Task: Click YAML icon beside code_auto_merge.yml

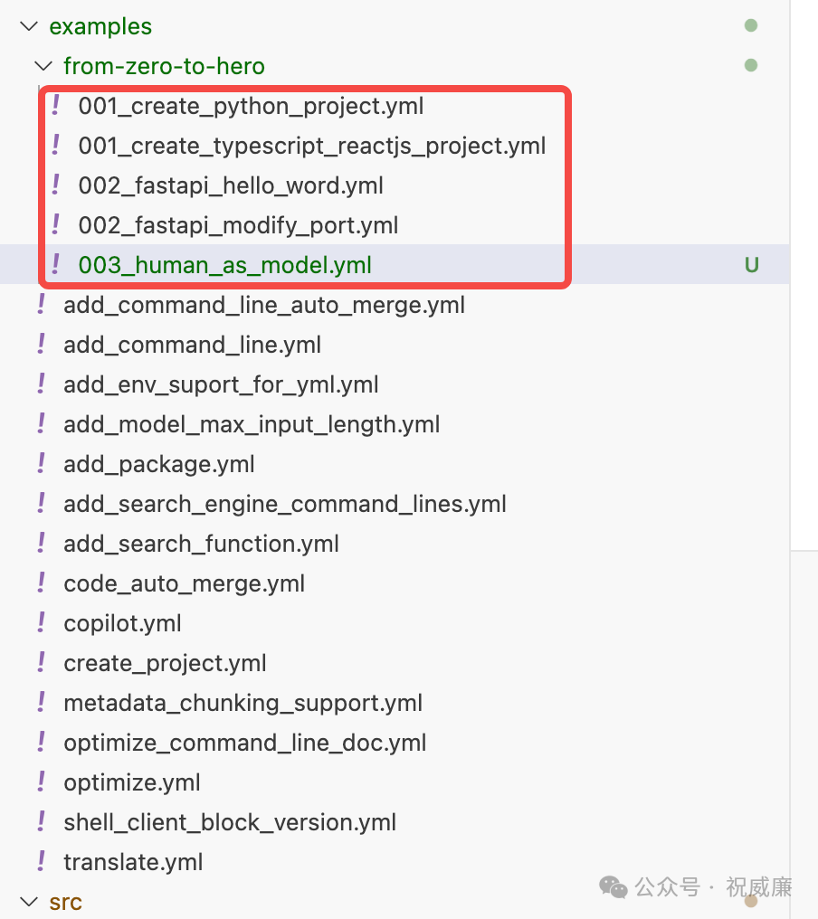Action: tap(41, 583)
